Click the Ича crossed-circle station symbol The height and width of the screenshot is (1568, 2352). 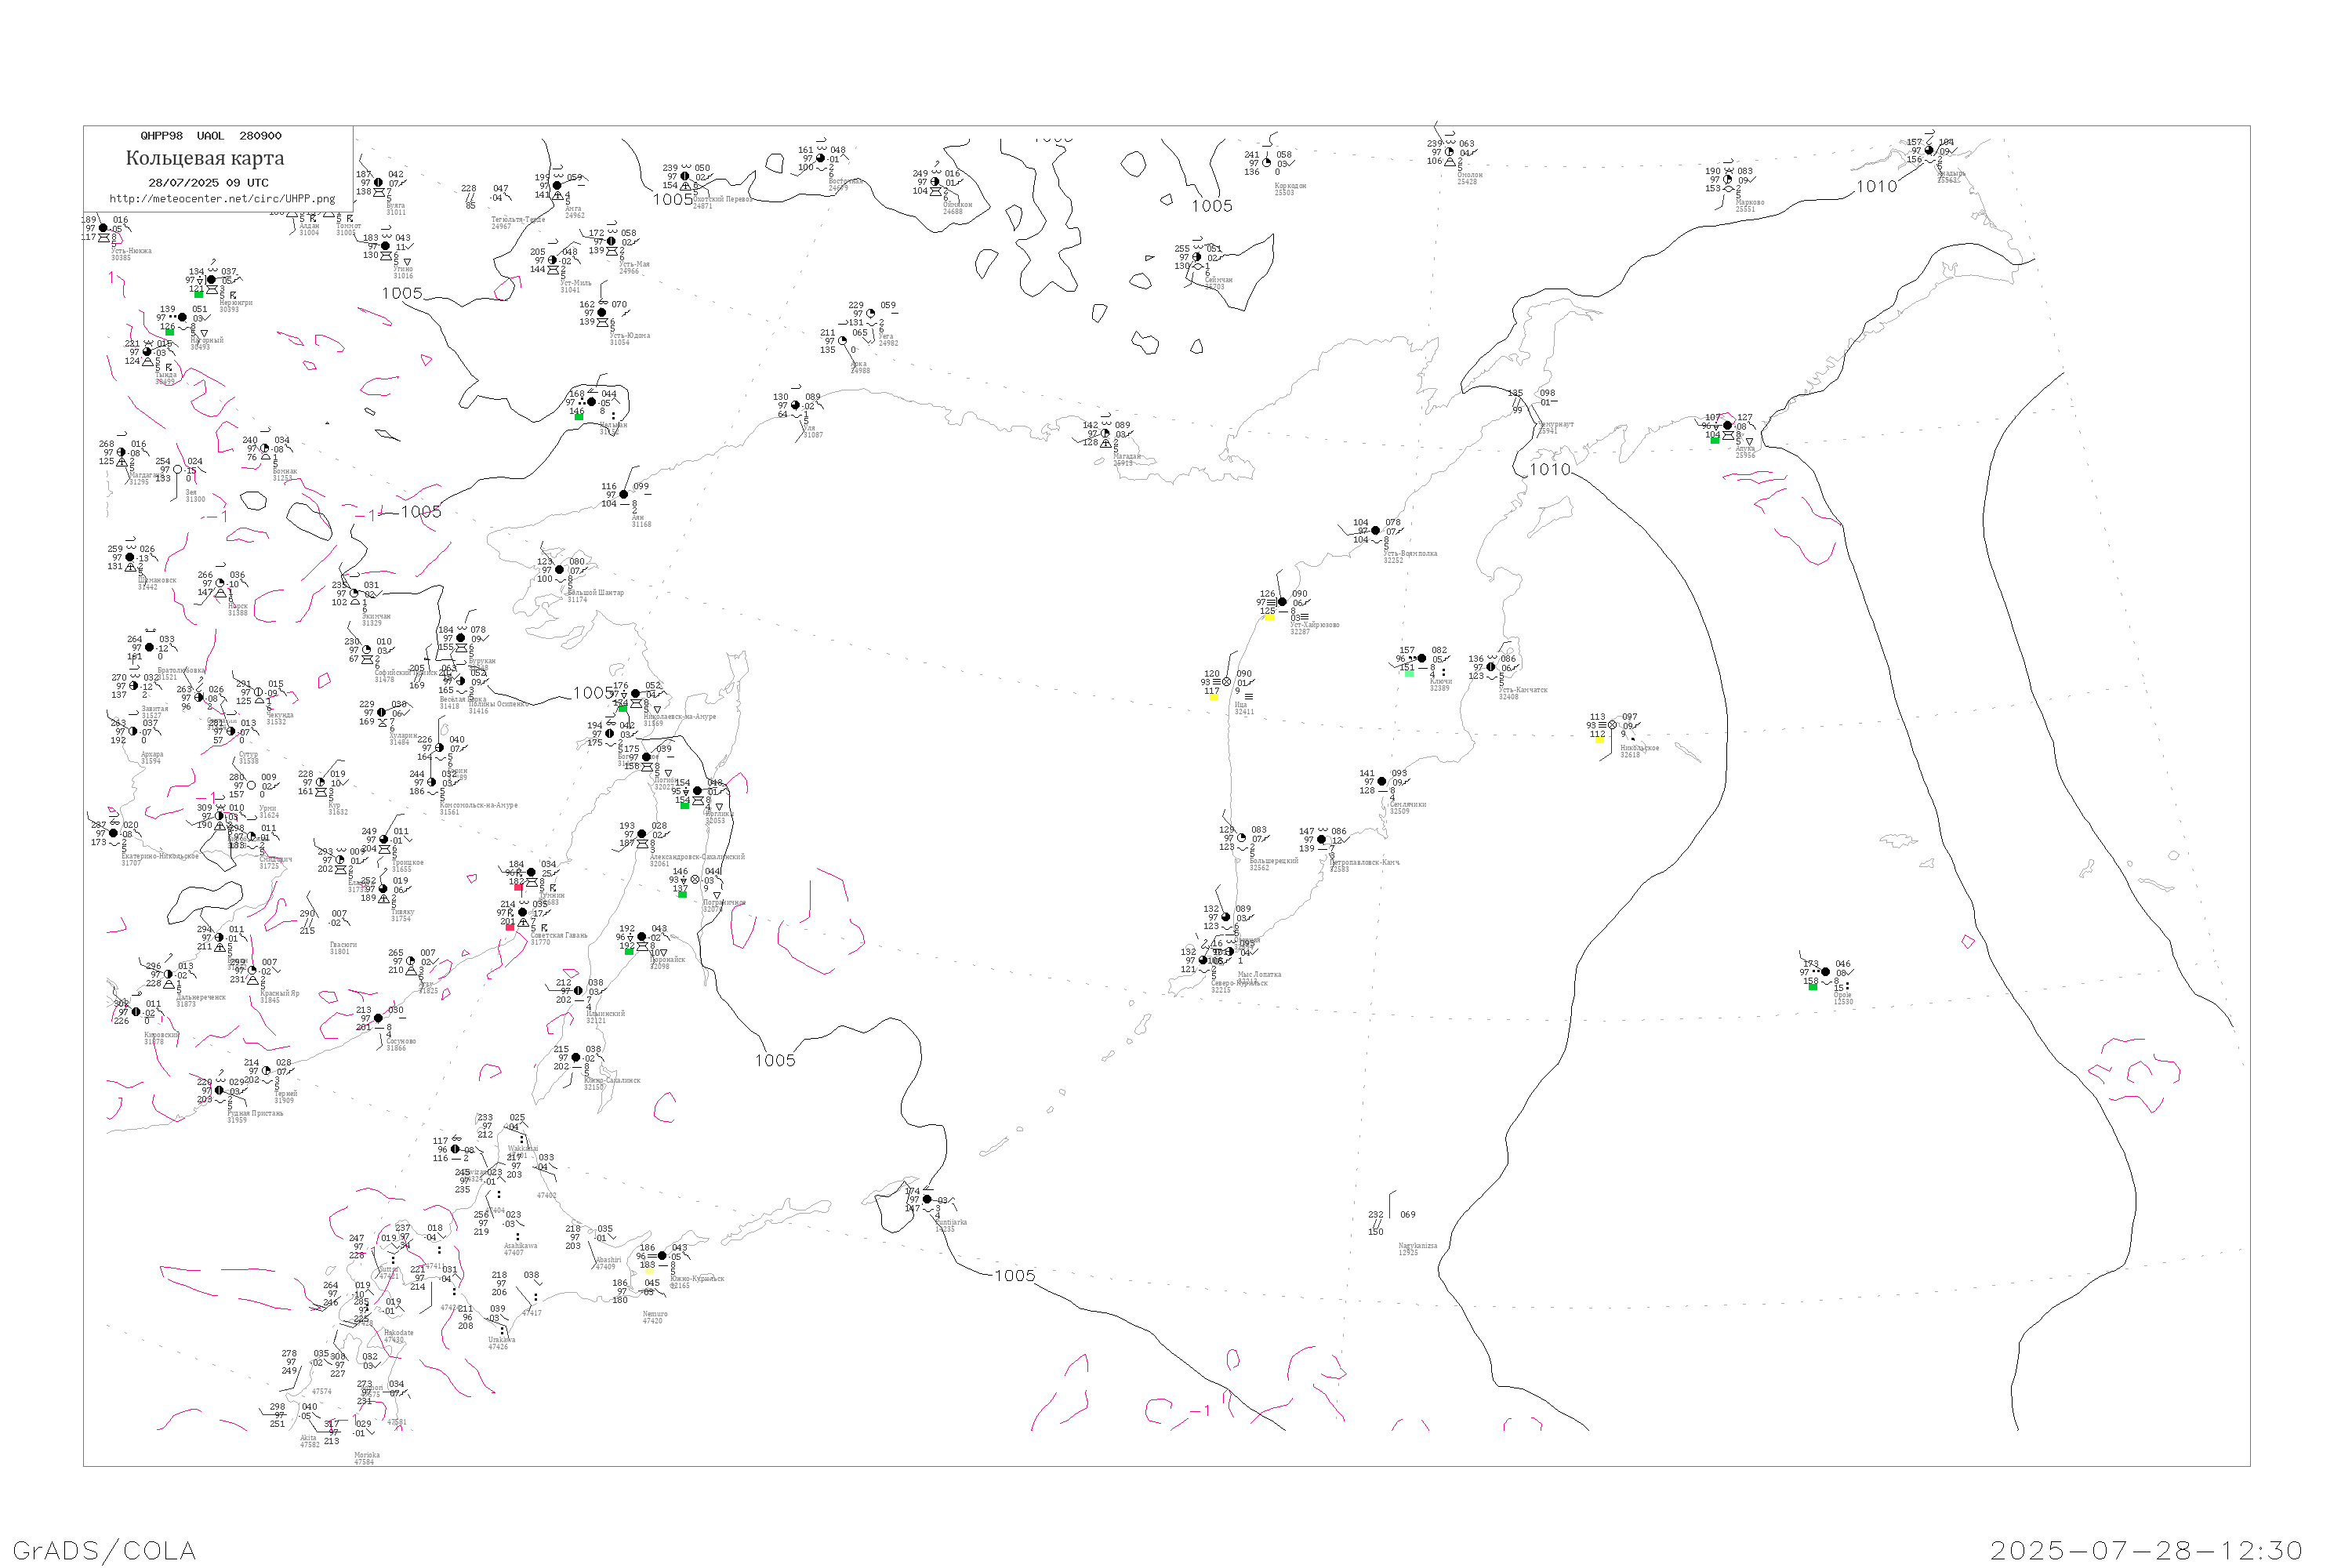(1227, 682)
